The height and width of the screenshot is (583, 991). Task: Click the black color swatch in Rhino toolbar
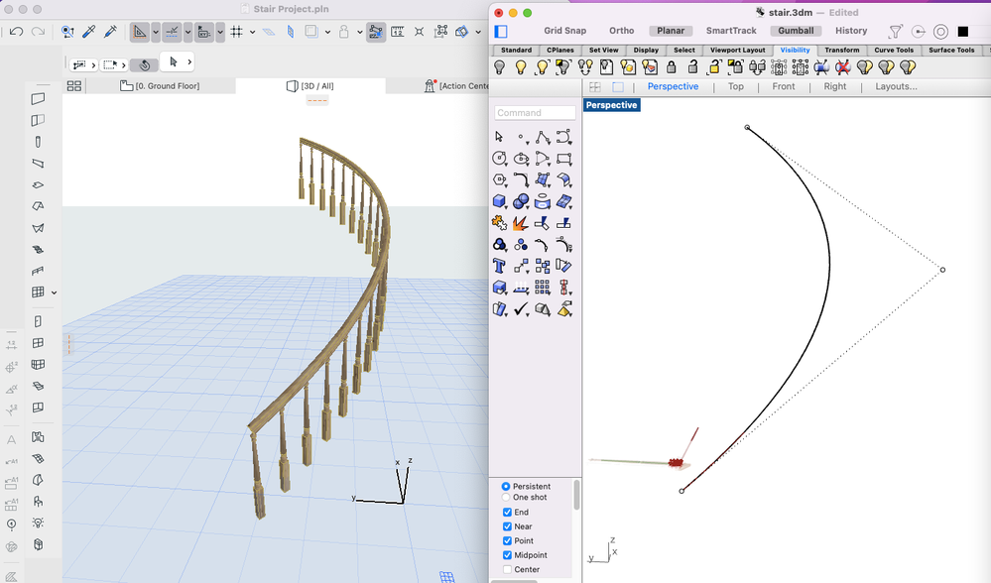pyautogui.click(x=962, y=32)
